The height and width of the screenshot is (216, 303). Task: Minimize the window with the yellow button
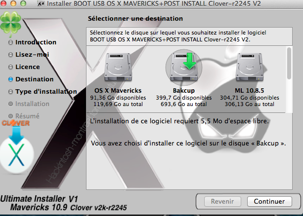pos(13,3)
